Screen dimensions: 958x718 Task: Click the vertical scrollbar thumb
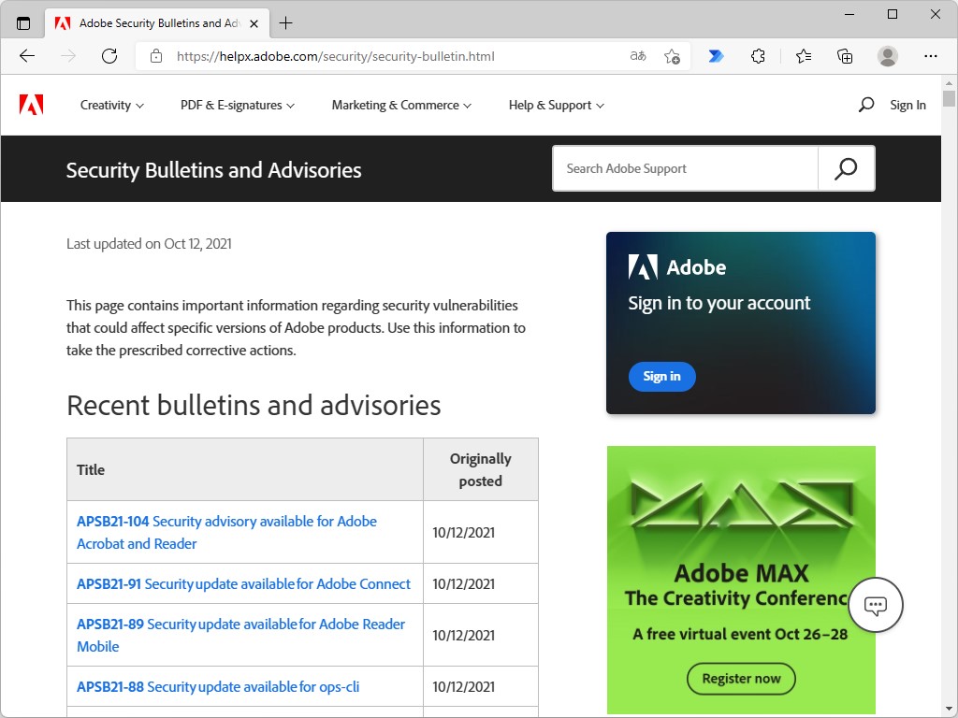coord(949,97)
